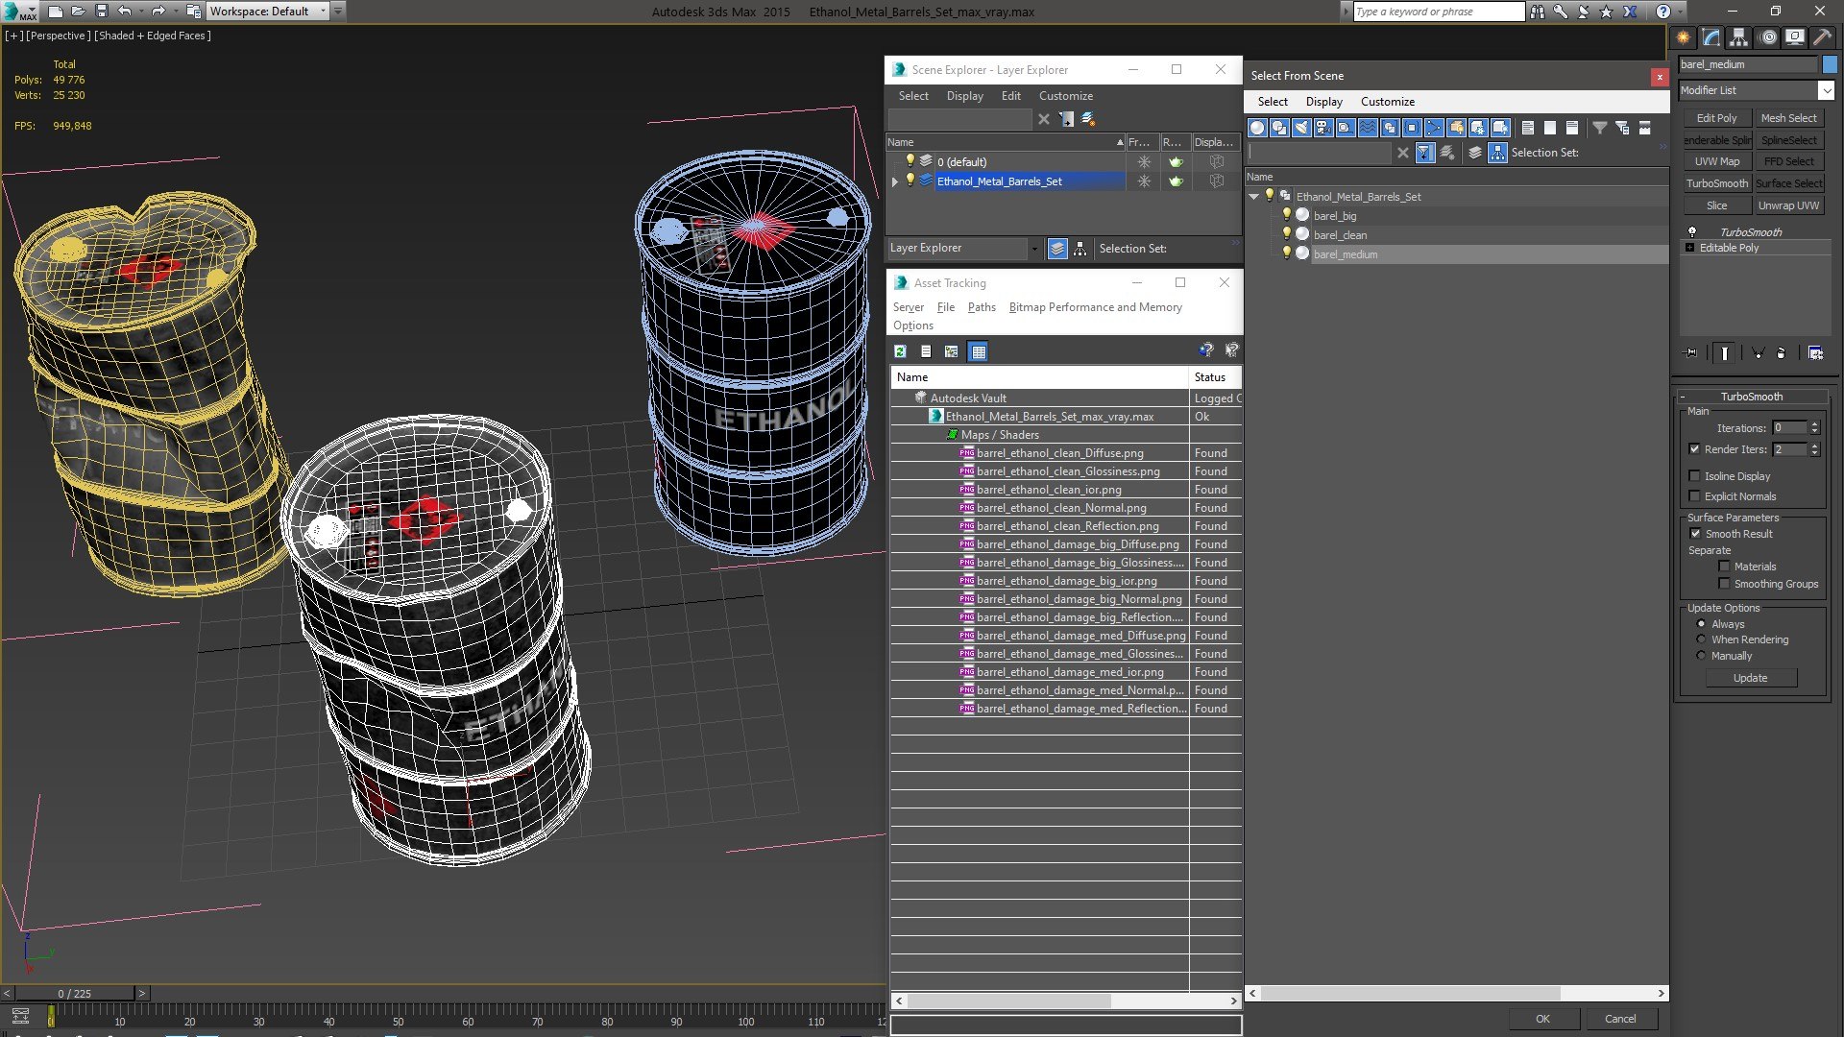Image resolution: width=1844 pixels, height=1037 pixels.
Task: Open Modifier List dropdown
Action: [1826, 90]
